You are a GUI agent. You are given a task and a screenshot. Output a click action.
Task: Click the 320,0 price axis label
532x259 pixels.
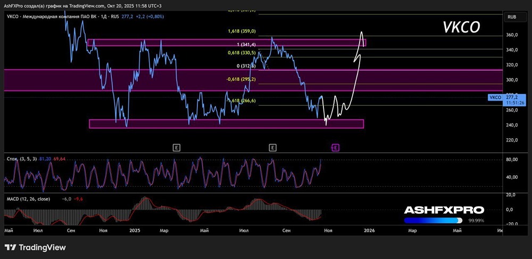[x=512, y=65]
